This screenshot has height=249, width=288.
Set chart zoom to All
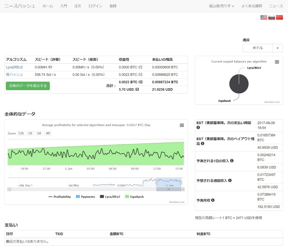click(x=48, y=133)
